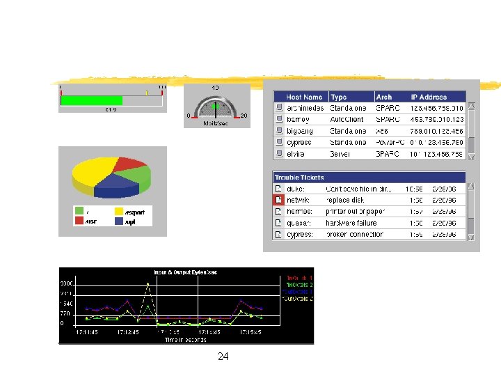Select host name 'bigbang'
The image size is (501, 376).
pos(300,131)
